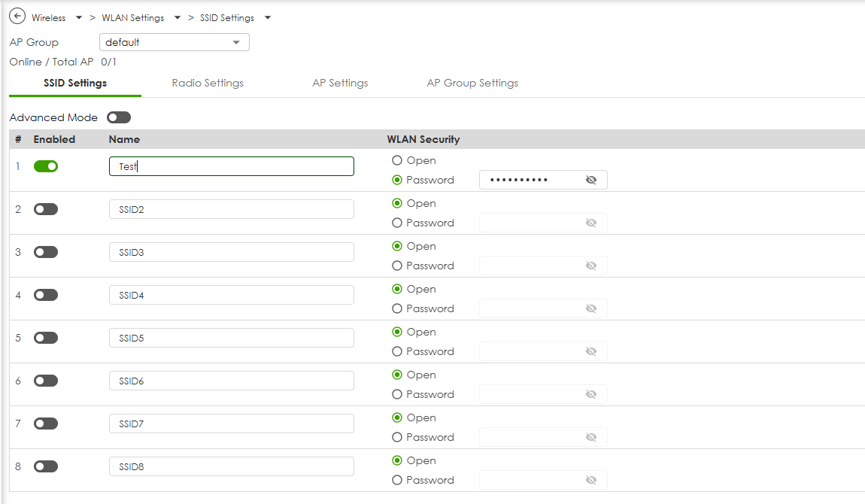Click eye icon in SSID6 password field

[x=590, y=394]
